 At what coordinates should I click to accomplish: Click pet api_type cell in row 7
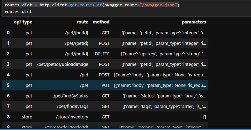(29, 107)
